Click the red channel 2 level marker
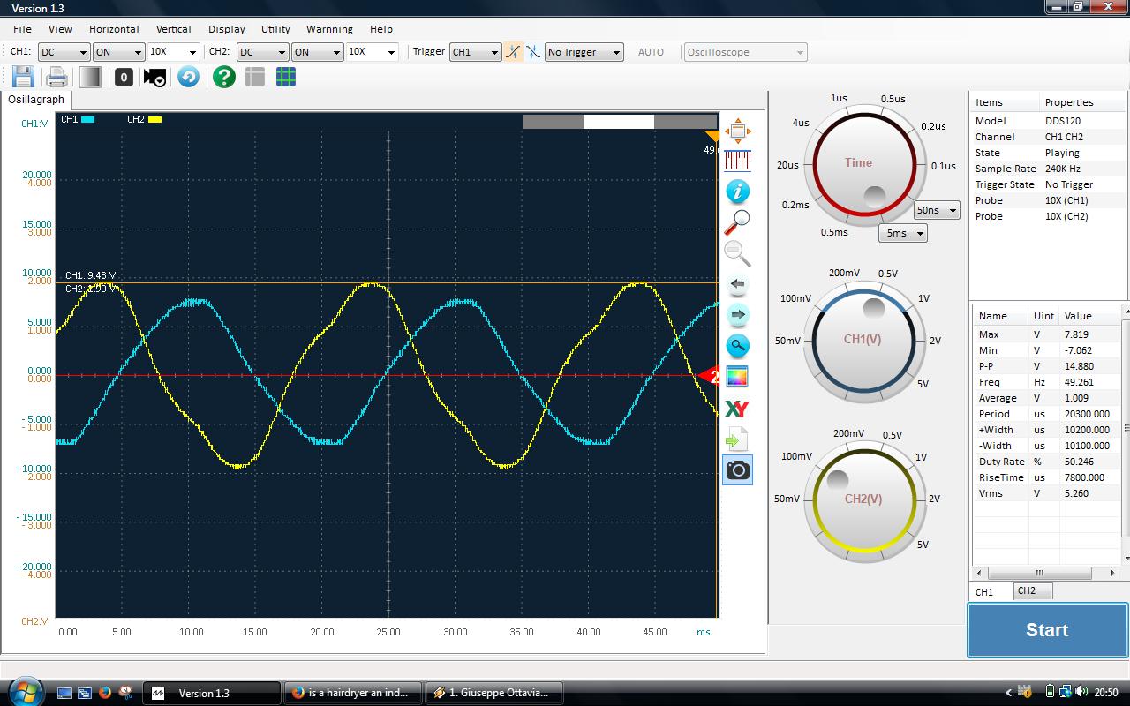 709,377
